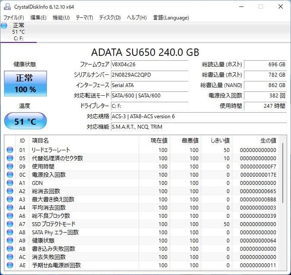Click the interface field Serial ATA
Image resolution: width=291 pixels, height=275 pixels.
149,85
